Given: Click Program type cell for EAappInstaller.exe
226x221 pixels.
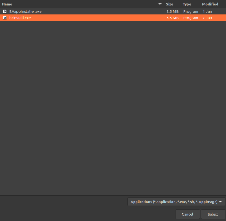Looking at the screenshot, I should point(190,11).
